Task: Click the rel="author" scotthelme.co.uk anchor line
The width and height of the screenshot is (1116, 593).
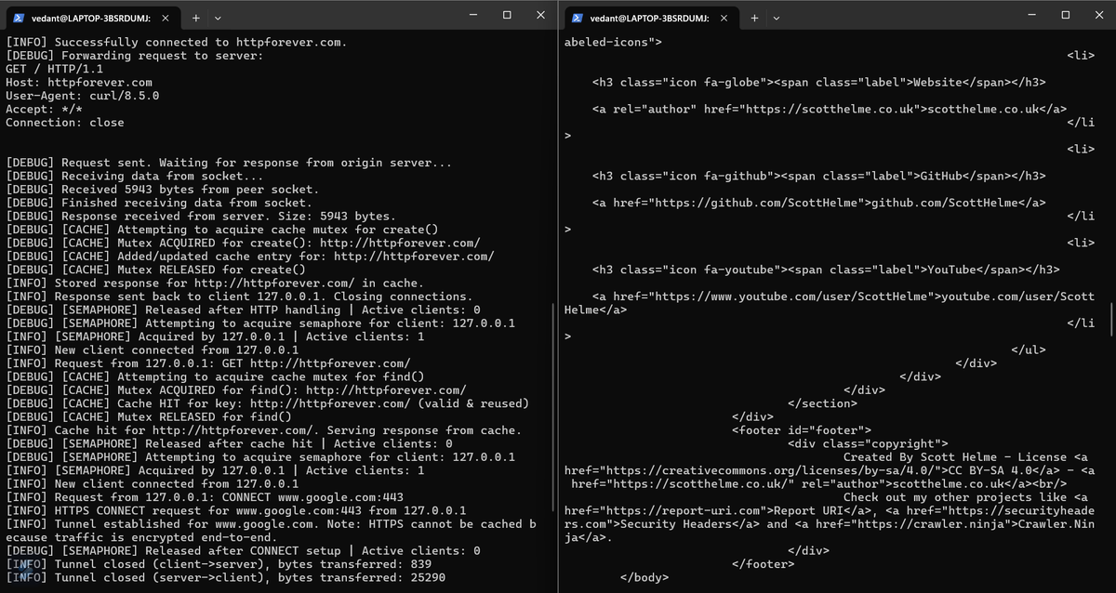Action: tap(830, 109)
